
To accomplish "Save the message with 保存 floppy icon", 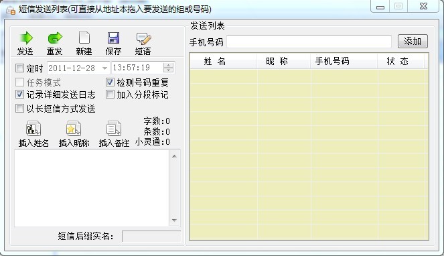I will (113, 38).
